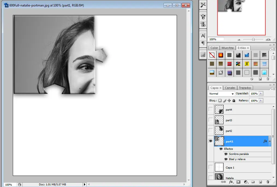Open the Character panel with the A icon

click(x=203, y=35)
